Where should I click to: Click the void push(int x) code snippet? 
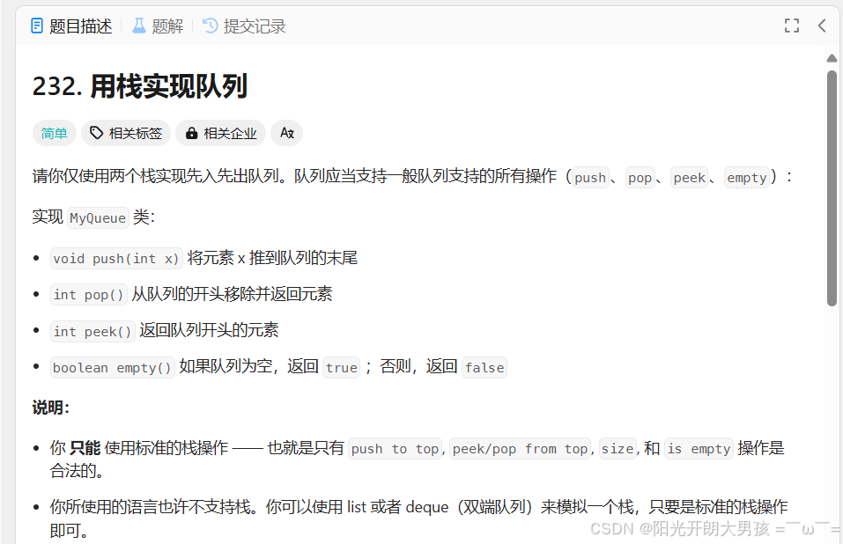(x=116, y=258)
